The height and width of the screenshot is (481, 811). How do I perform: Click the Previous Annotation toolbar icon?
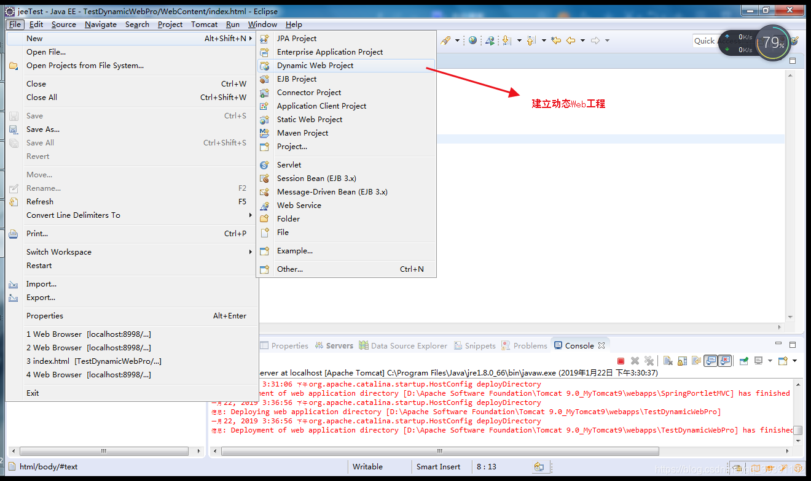[531, 40]
